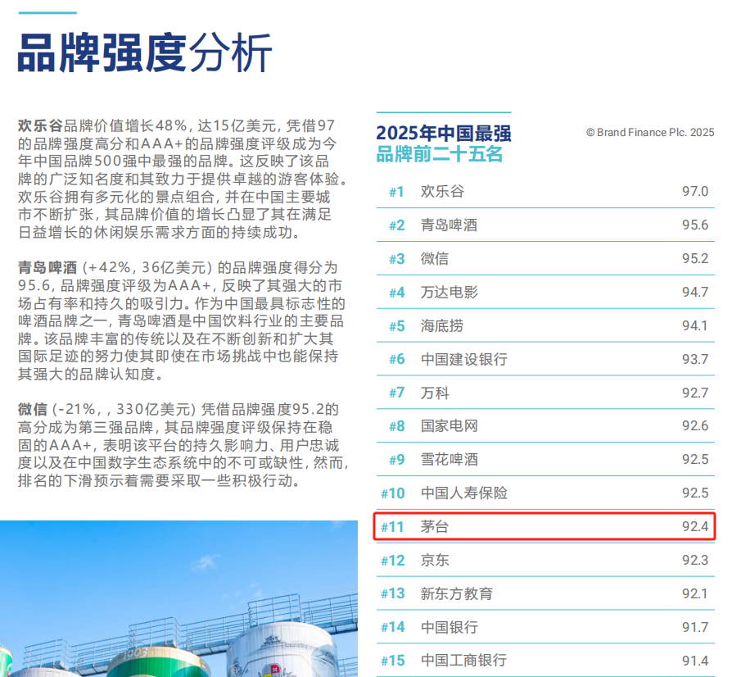Viewport: 732px width, 677px height.
Task: Select 万达电影 in the ranking list
Action: [449, 292]
